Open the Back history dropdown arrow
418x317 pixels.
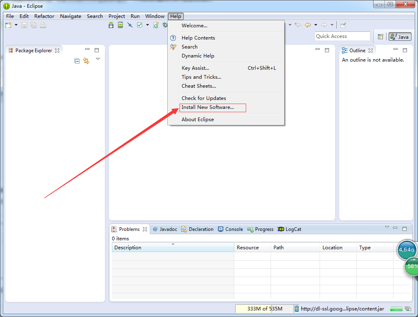pyautogui.click(x=316, y=25)
